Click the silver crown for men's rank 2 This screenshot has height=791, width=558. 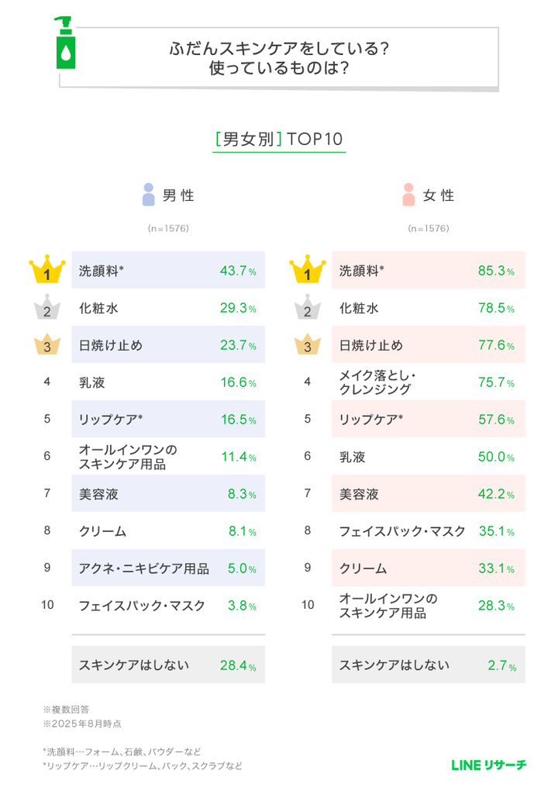click(47, 307)
